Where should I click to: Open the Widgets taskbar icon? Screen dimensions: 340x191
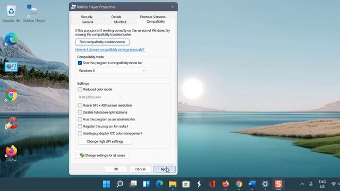(x=147, y=184)
